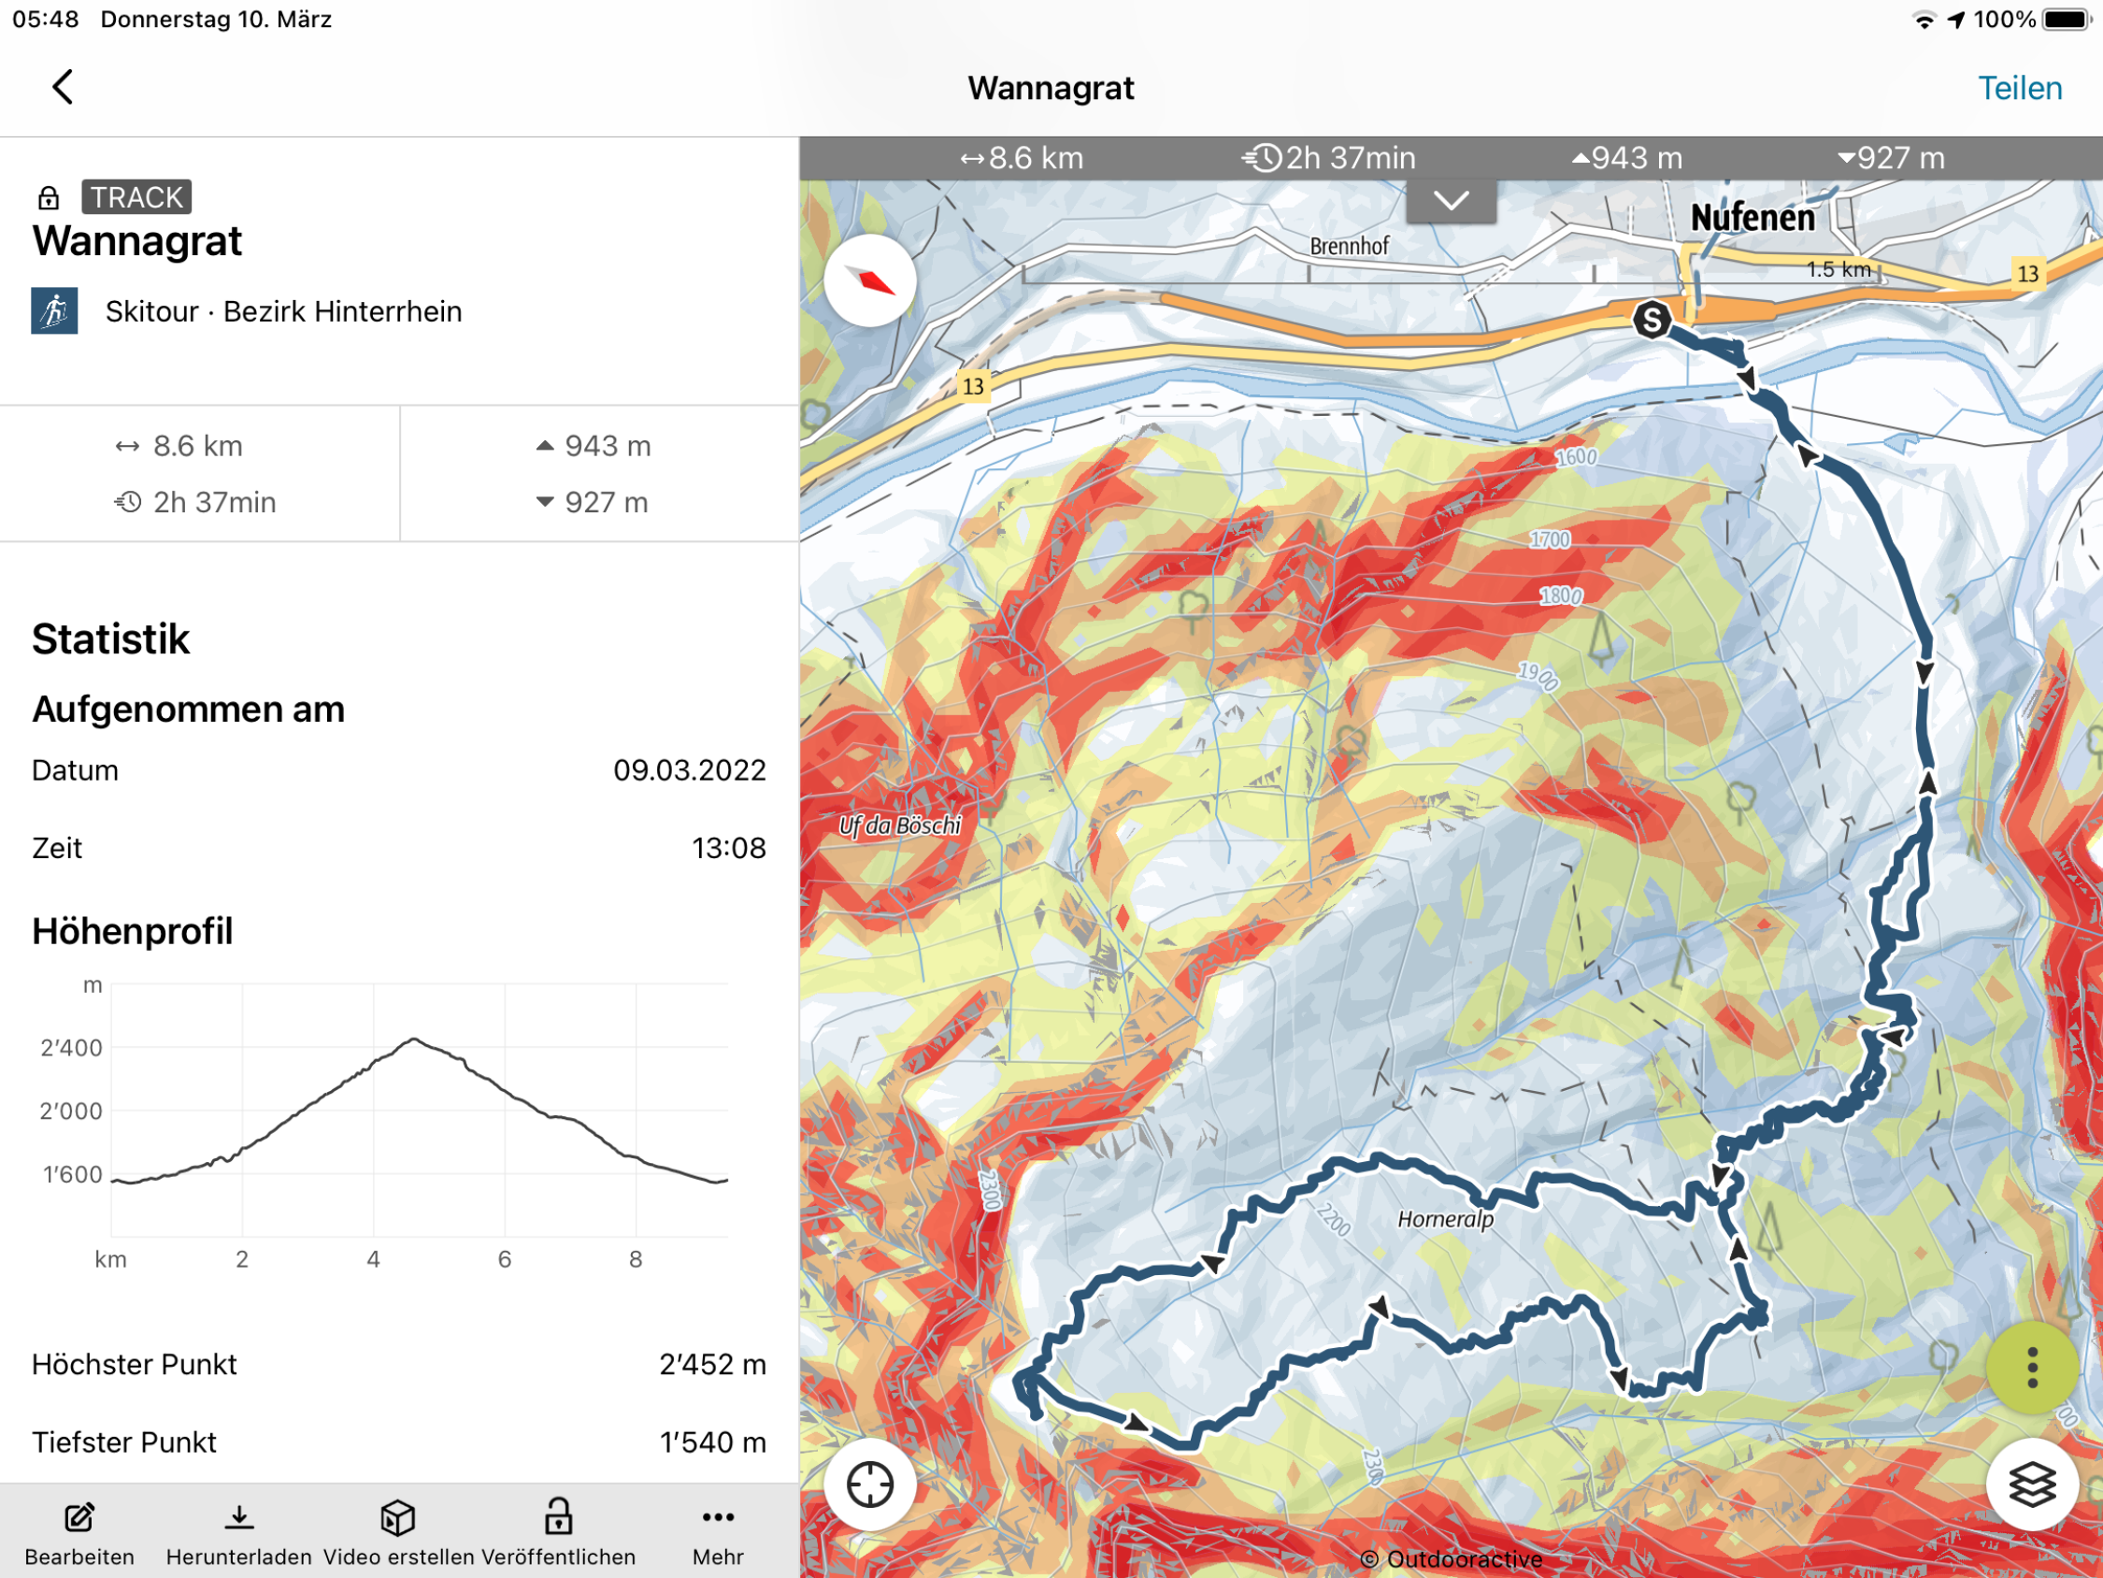Select the 927 m descent value in left panel
The height and width of the screenshot is (1578, 2103).
[593, 501]
